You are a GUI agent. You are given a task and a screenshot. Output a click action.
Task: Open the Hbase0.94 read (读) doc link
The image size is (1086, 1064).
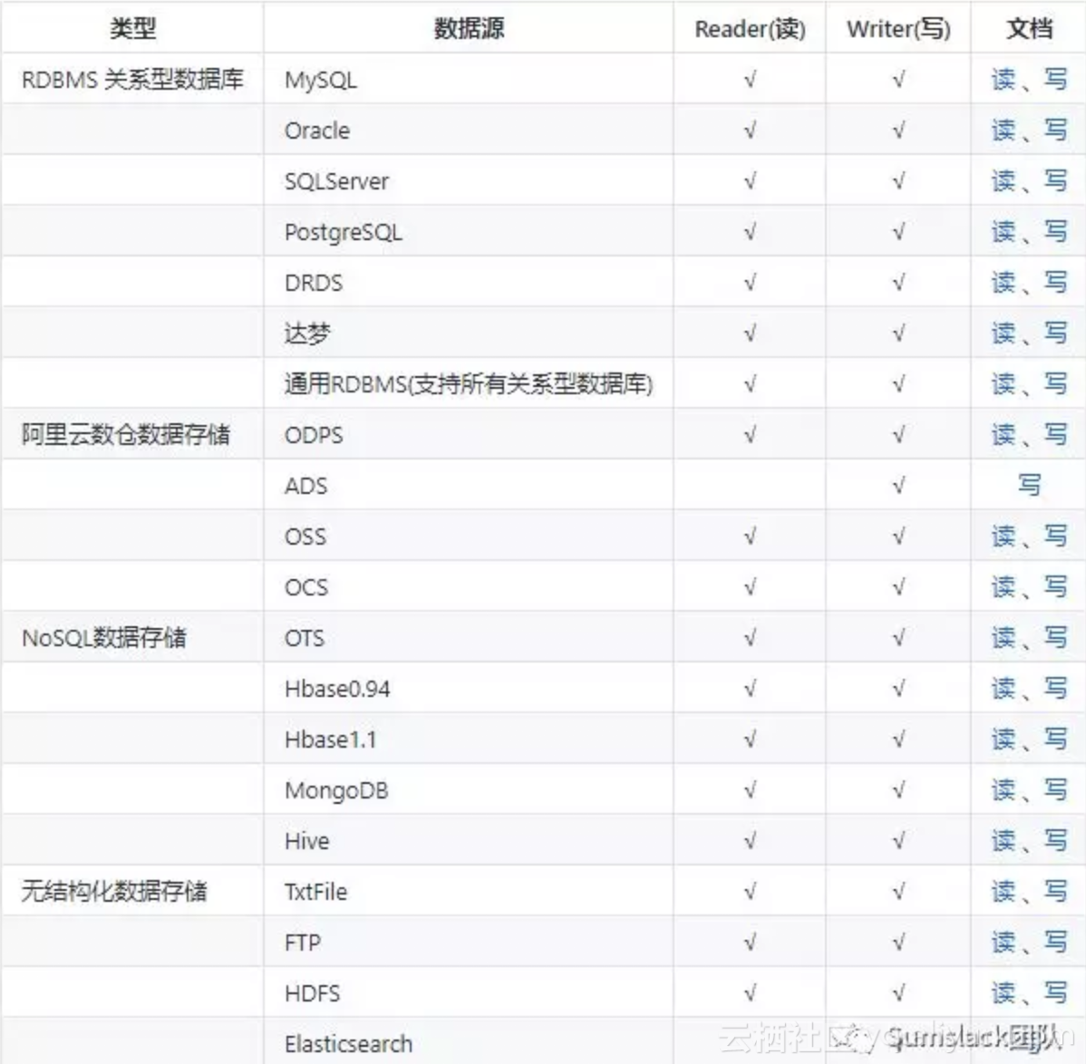point(1004,689)
